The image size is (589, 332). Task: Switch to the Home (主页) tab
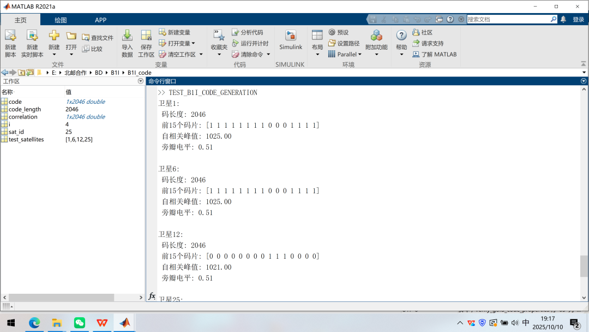(21, 20)
